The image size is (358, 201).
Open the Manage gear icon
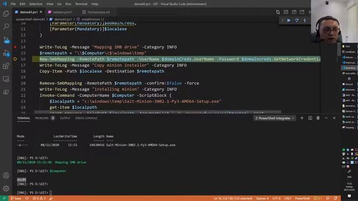(x=6, y=189)
